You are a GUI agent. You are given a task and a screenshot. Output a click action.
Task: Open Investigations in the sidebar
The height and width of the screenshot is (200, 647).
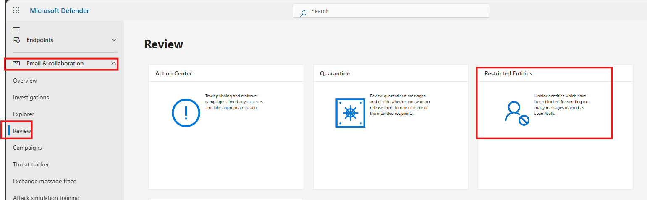coord(31,97)
